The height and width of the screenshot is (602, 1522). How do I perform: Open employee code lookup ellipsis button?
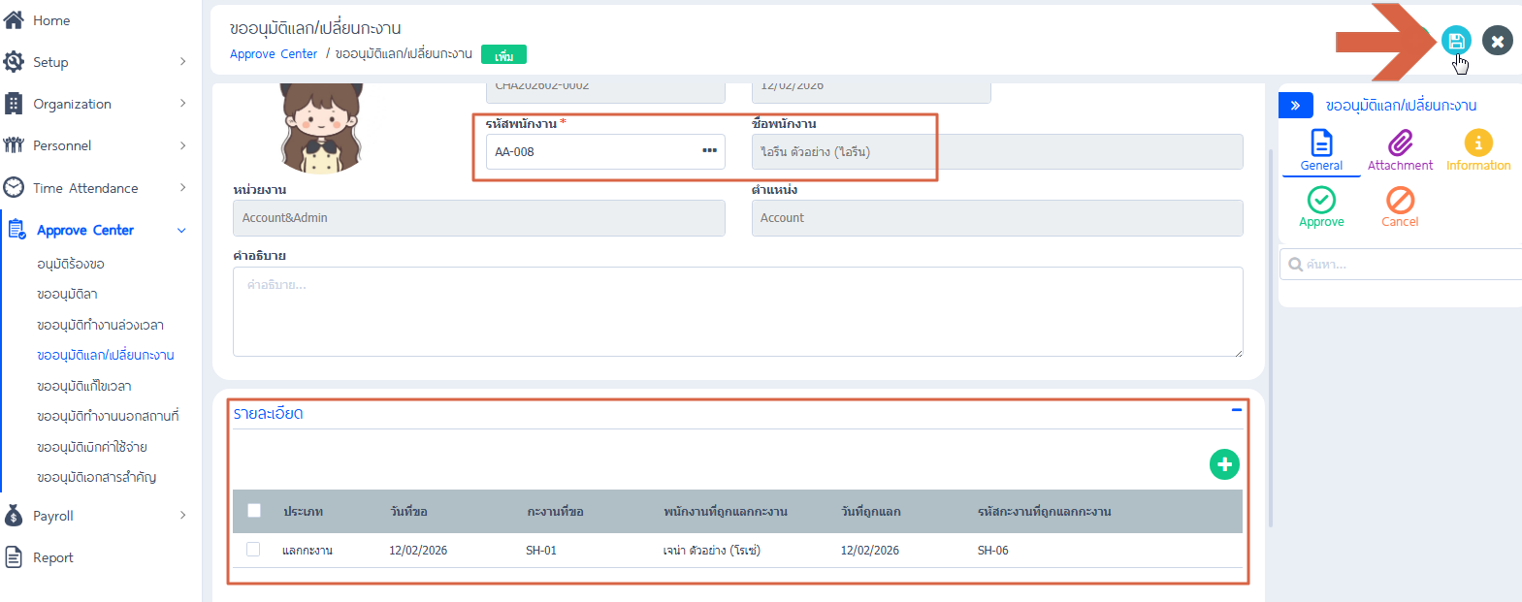pos(709,151)
